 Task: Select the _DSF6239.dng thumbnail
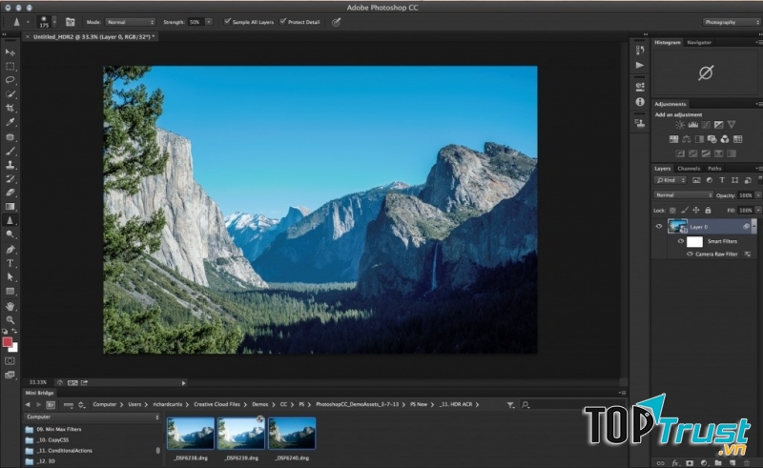[241, 433]
